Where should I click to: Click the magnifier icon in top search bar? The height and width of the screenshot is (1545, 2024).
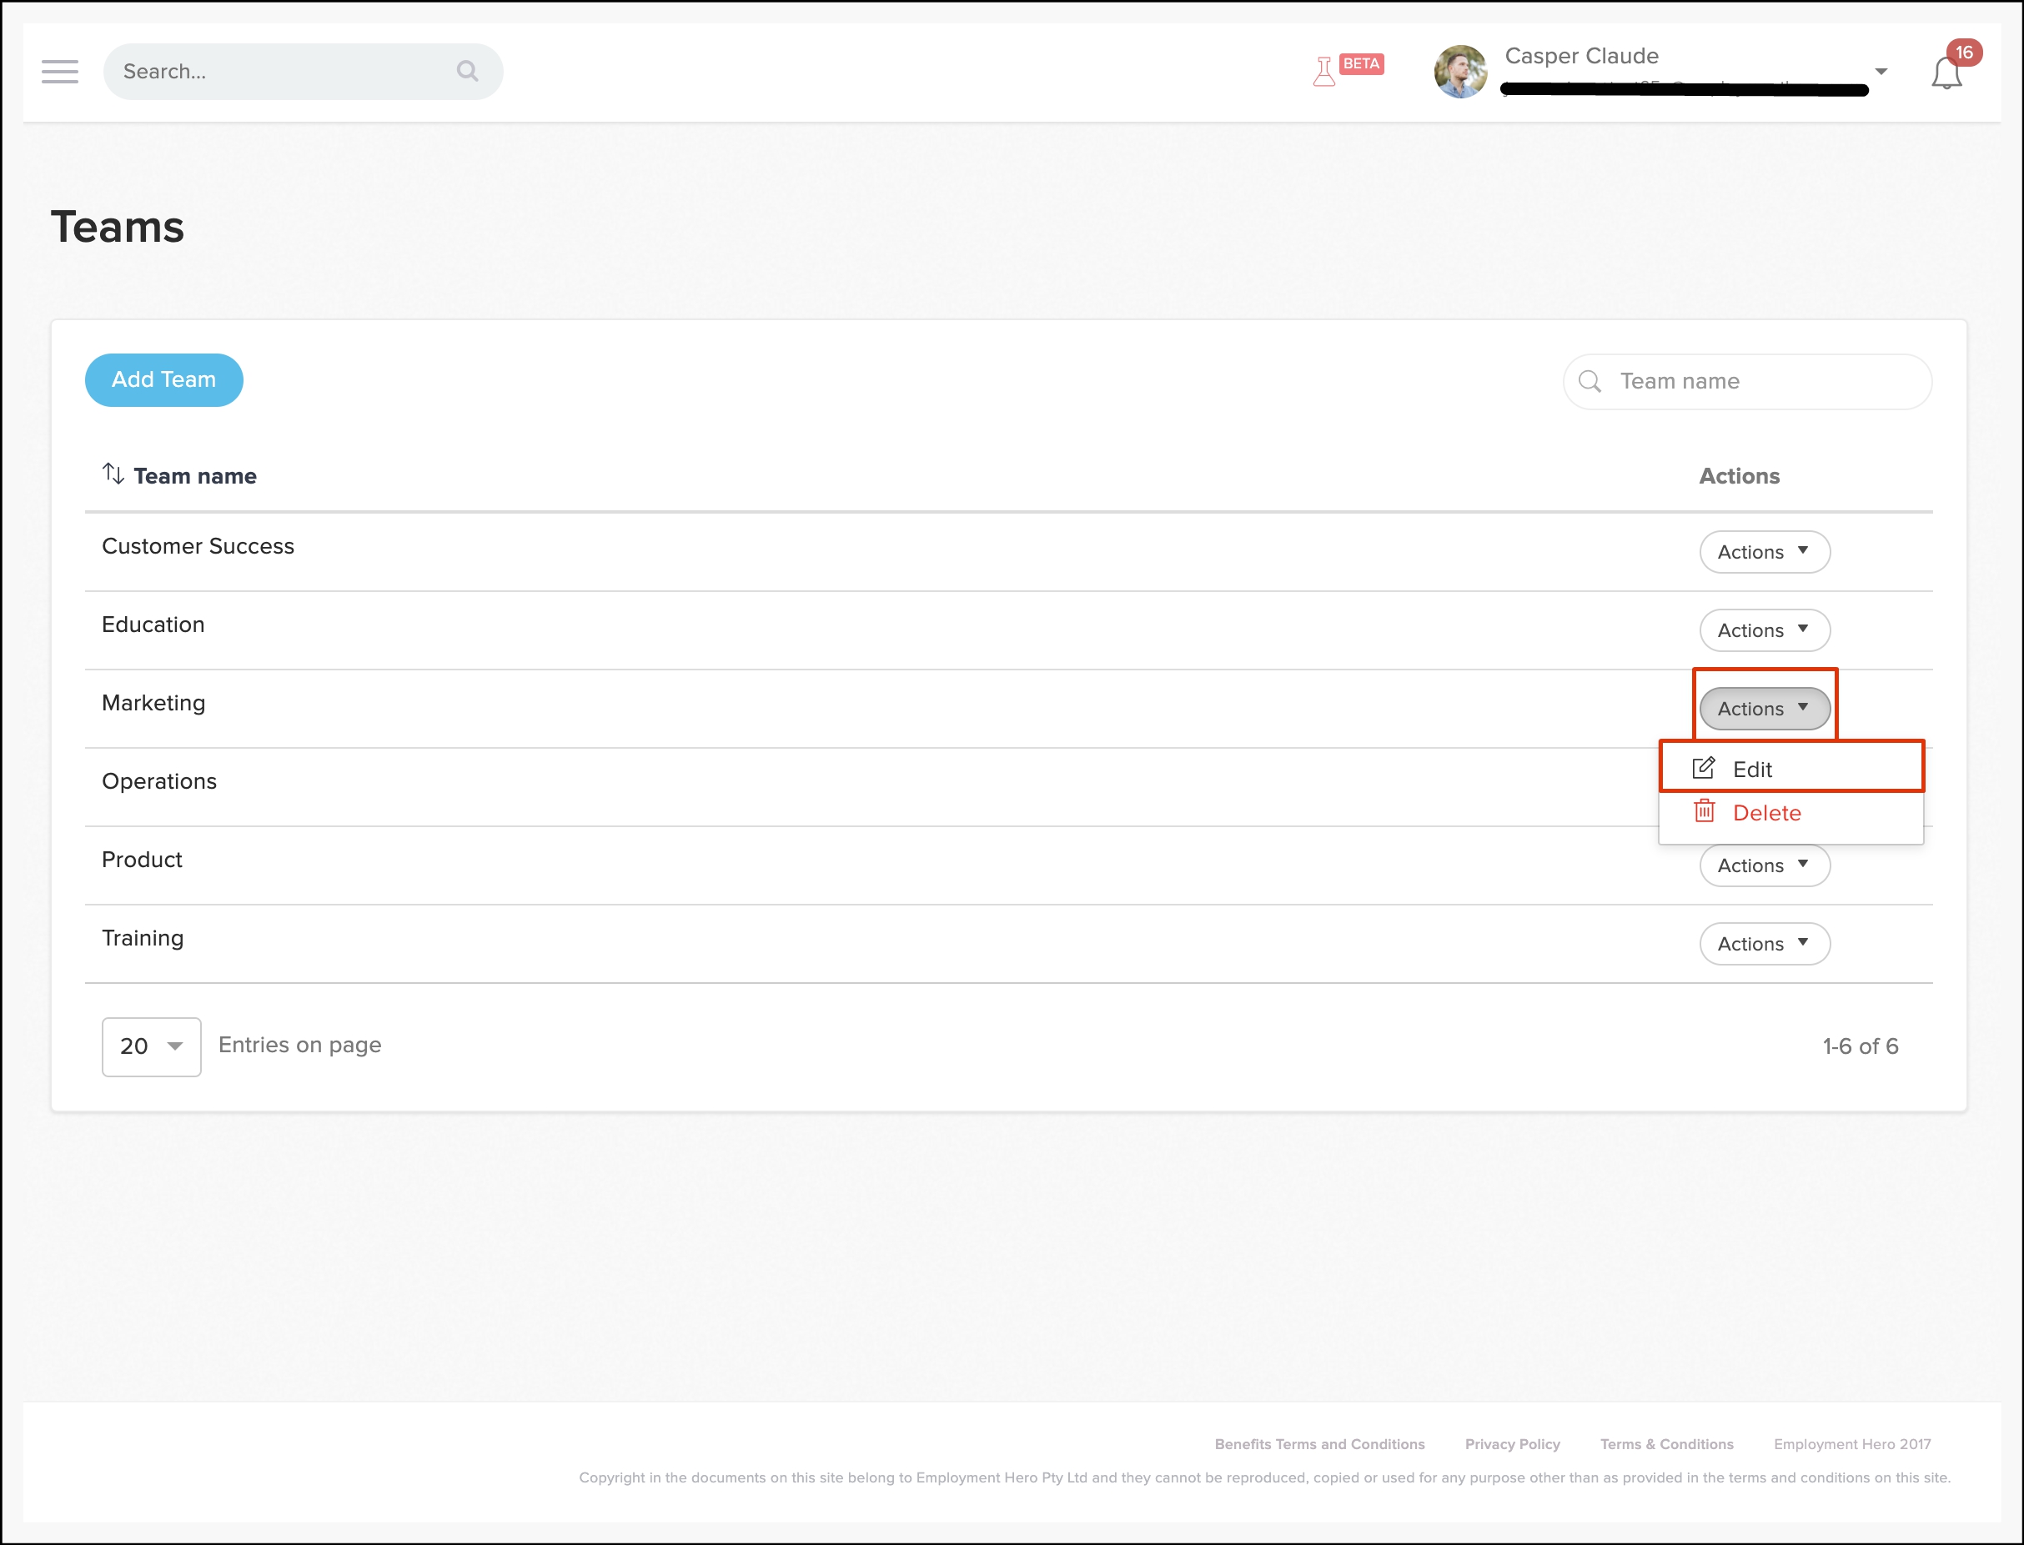[x=467, y=71]
